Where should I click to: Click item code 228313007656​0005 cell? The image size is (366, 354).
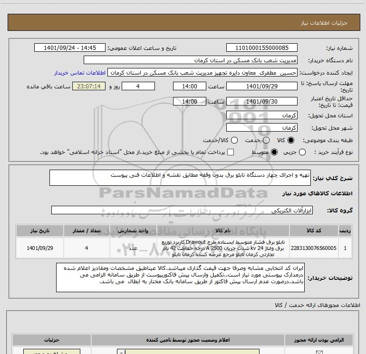click(314, 248)
